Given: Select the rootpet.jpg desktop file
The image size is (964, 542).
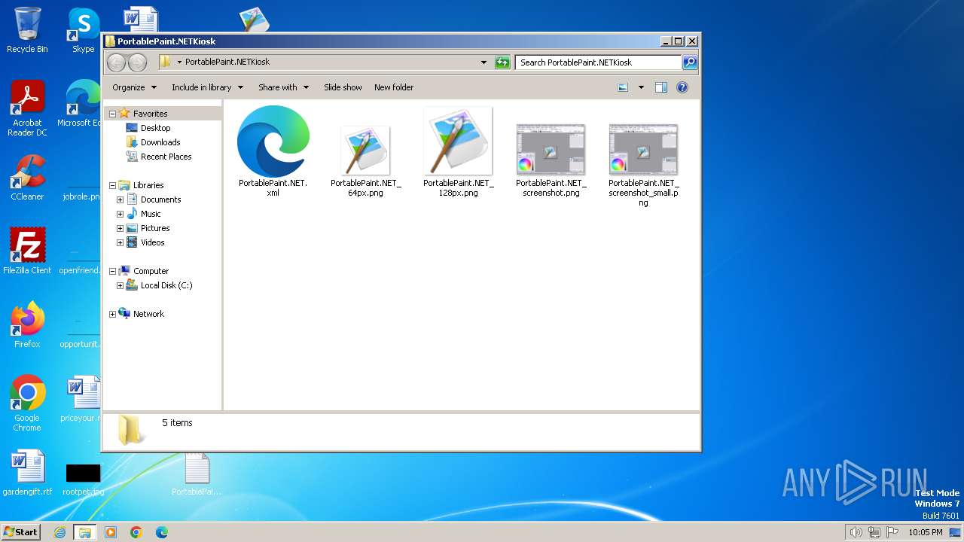Looking at the screenshot, I should (83, 479).
